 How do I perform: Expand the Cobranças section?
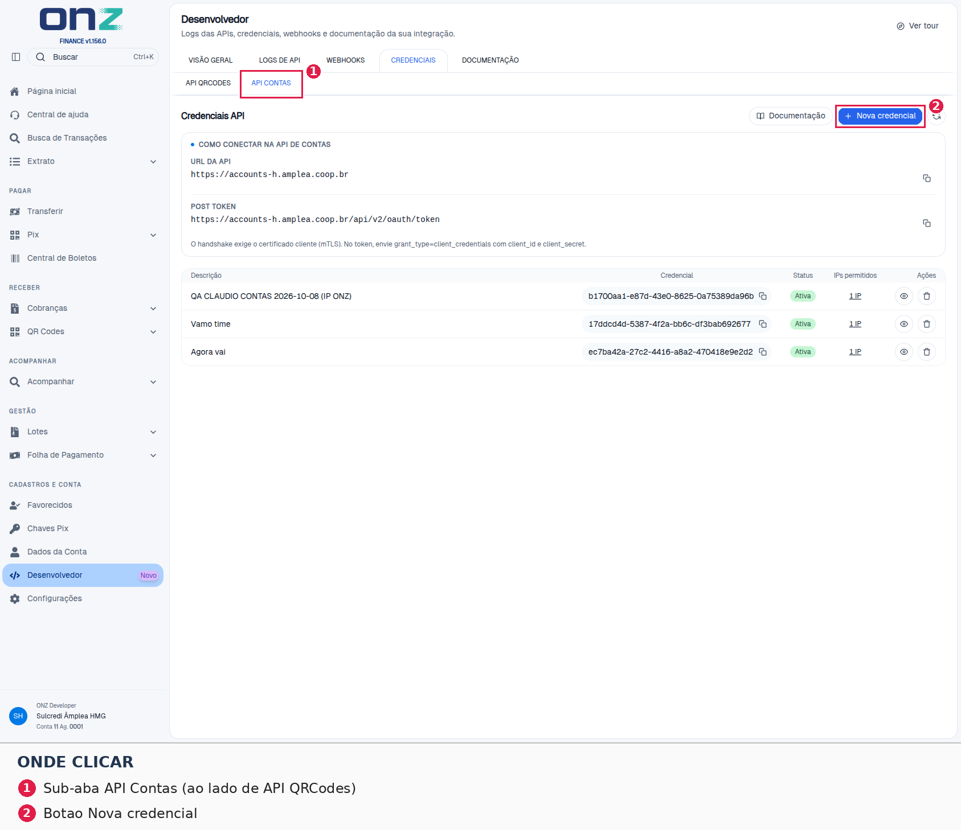83,308
